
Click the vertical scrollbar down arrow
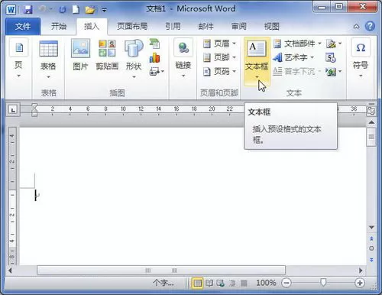(371, 227)
